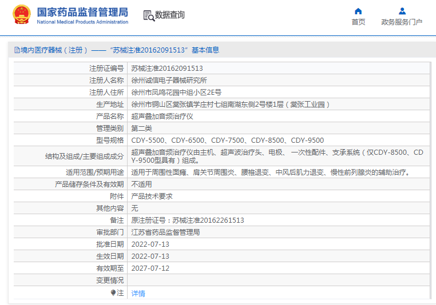Click the 国家药品监督管理局 title
Image resolution: width=436 pixels, height=305 pixels.
(82, 12)
